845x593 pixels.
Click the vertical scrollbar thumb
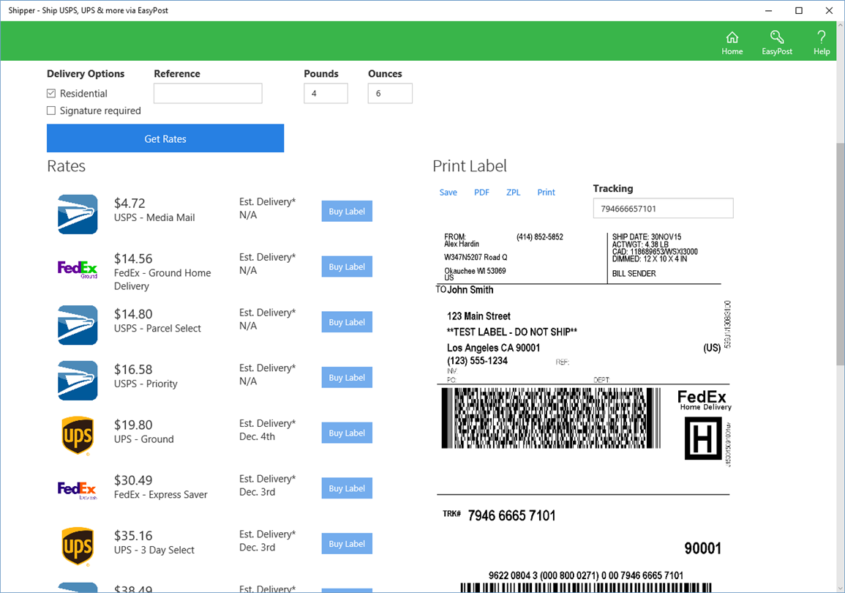[840, 253]
